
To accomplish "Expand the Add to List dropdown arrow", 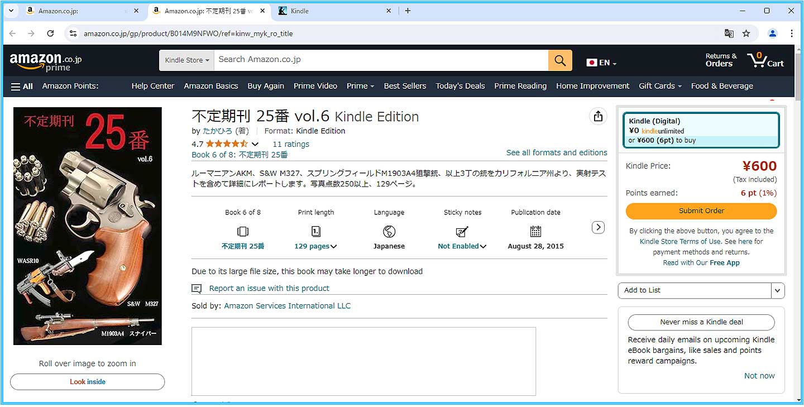I will (x=778, y=290).
